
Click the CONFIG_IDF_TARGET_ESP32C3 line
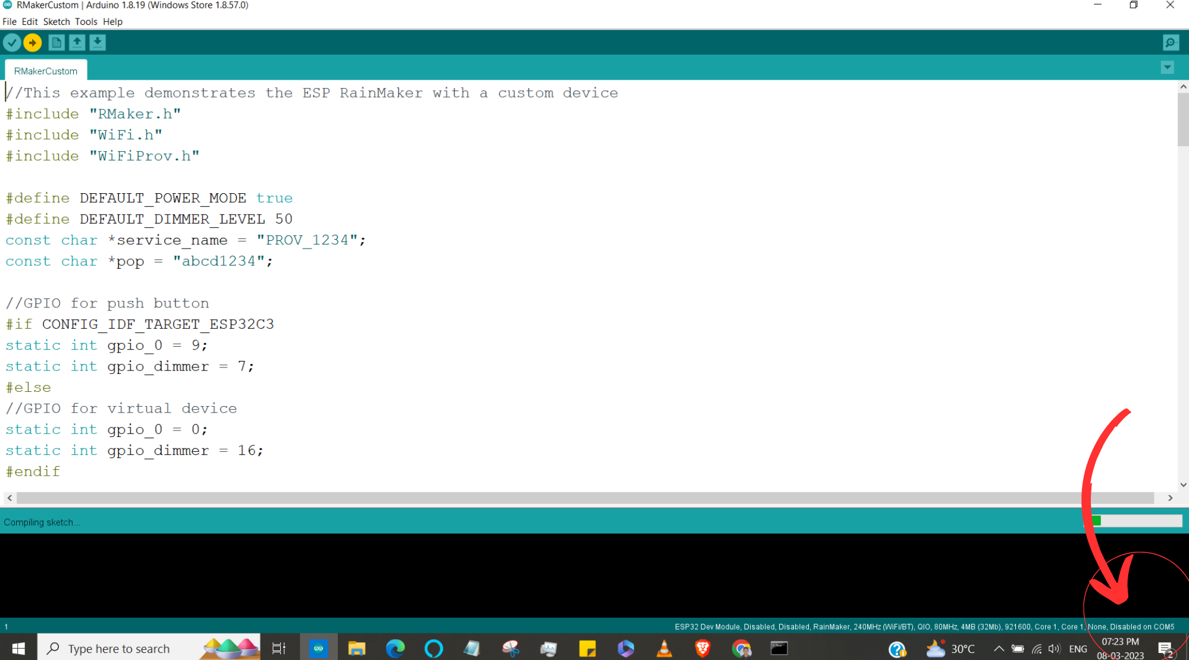coord(140,324)
